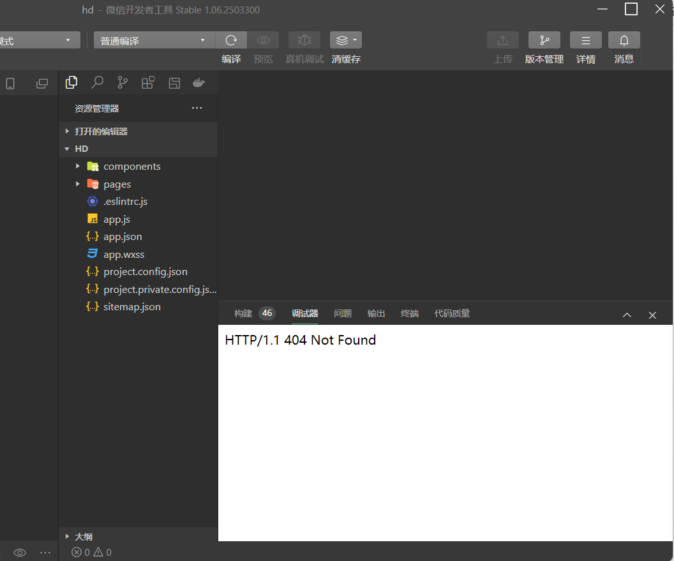Switch to the 代码质量 tab
This screenshot has height=561, width=674.
452,313
